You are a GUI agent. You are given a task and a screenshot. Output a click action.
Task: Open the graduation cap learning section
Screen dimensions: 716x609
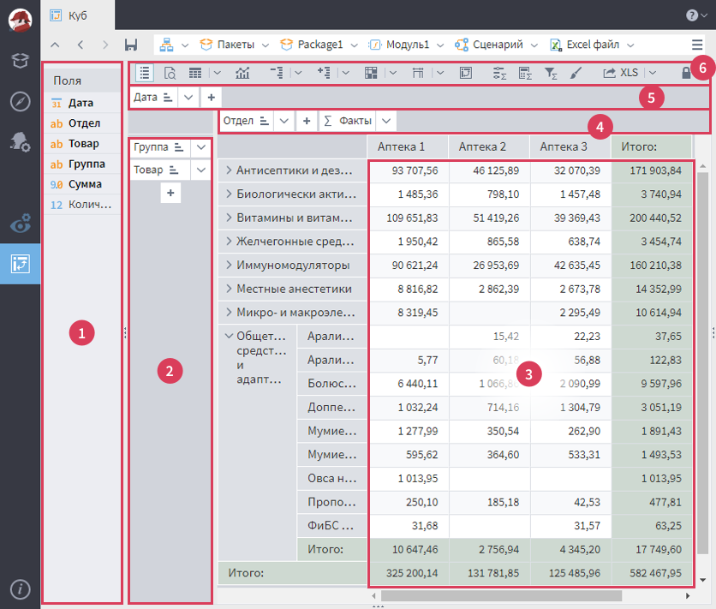coord(20,60)
